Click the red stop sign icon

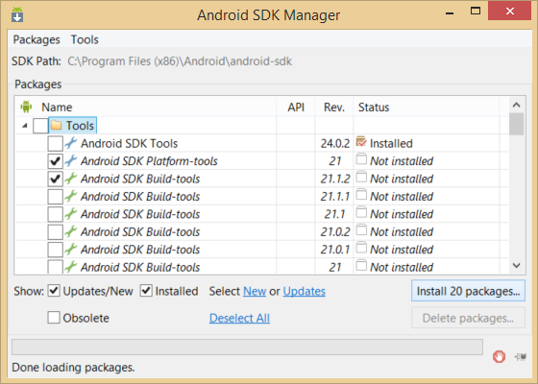tap(499, 356)
